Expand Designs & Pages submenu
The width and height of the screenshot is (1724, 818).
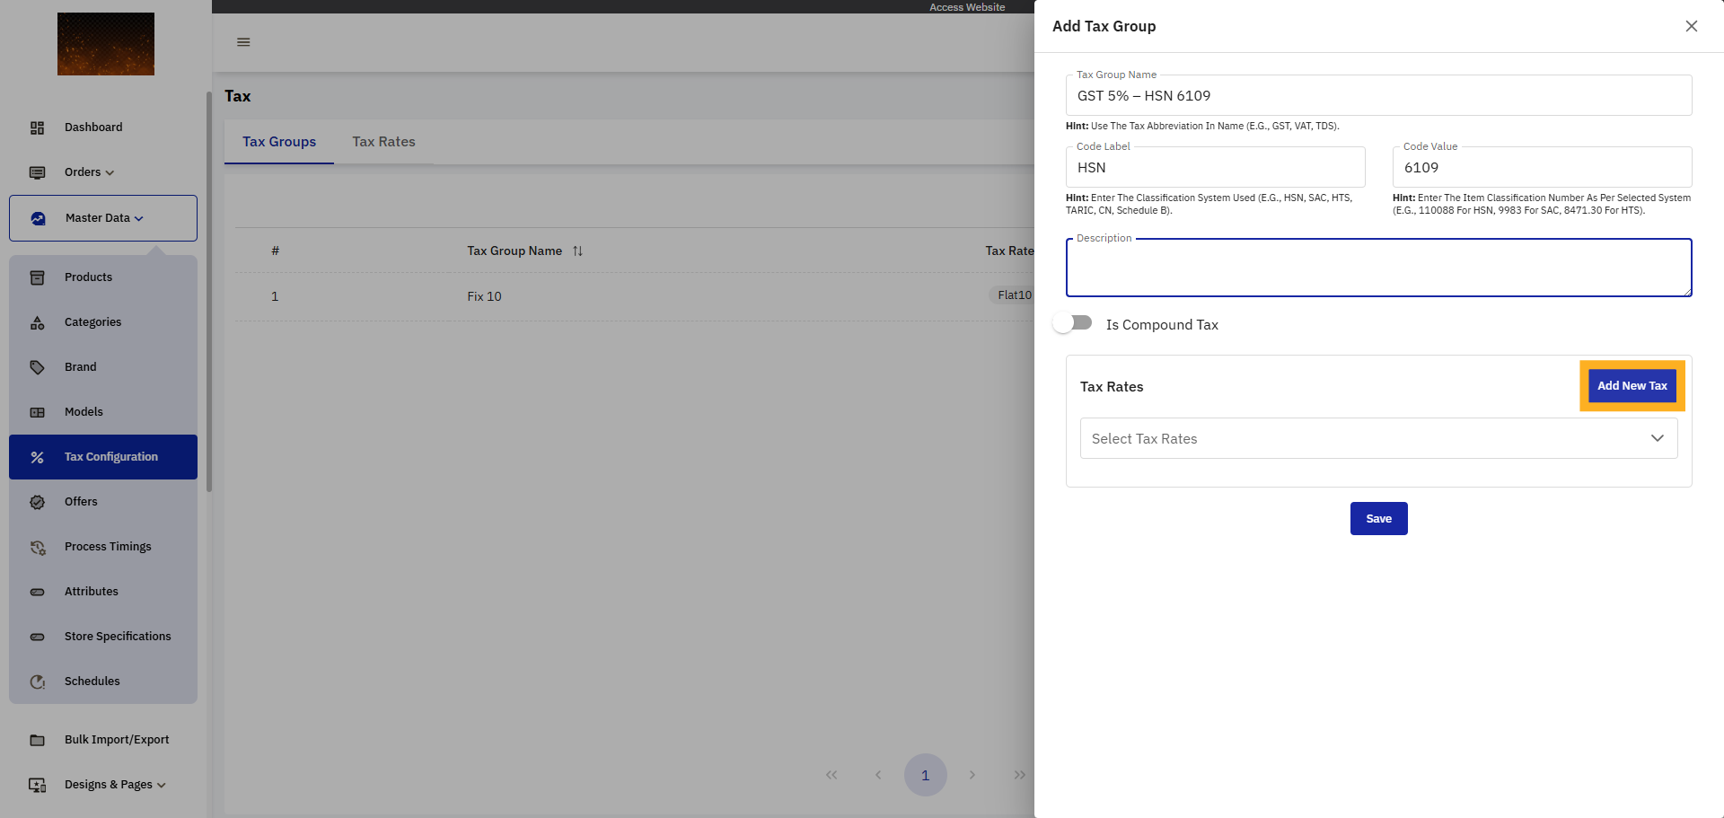pos(115,785)
